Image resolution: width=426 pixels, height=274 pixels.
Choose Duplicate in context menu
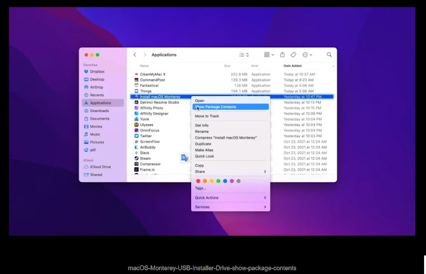[230, 144]
